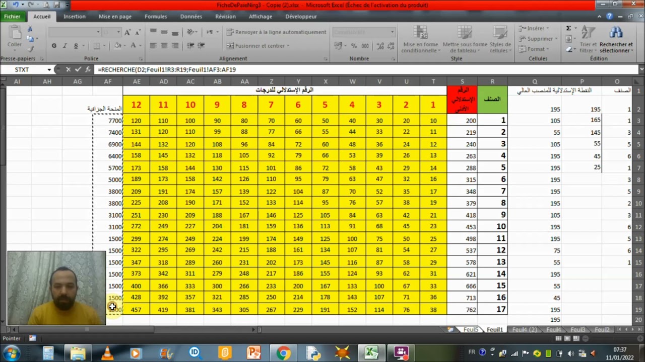
Task: Open the Fichier tab
Action: 12,16
